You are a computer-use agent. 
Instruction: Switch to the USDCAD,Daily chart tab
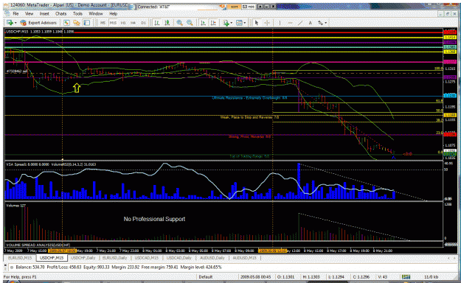pos(179,258)
